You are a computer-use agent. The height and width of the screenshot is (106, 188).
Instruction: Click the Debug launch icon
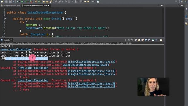point(18,1)
